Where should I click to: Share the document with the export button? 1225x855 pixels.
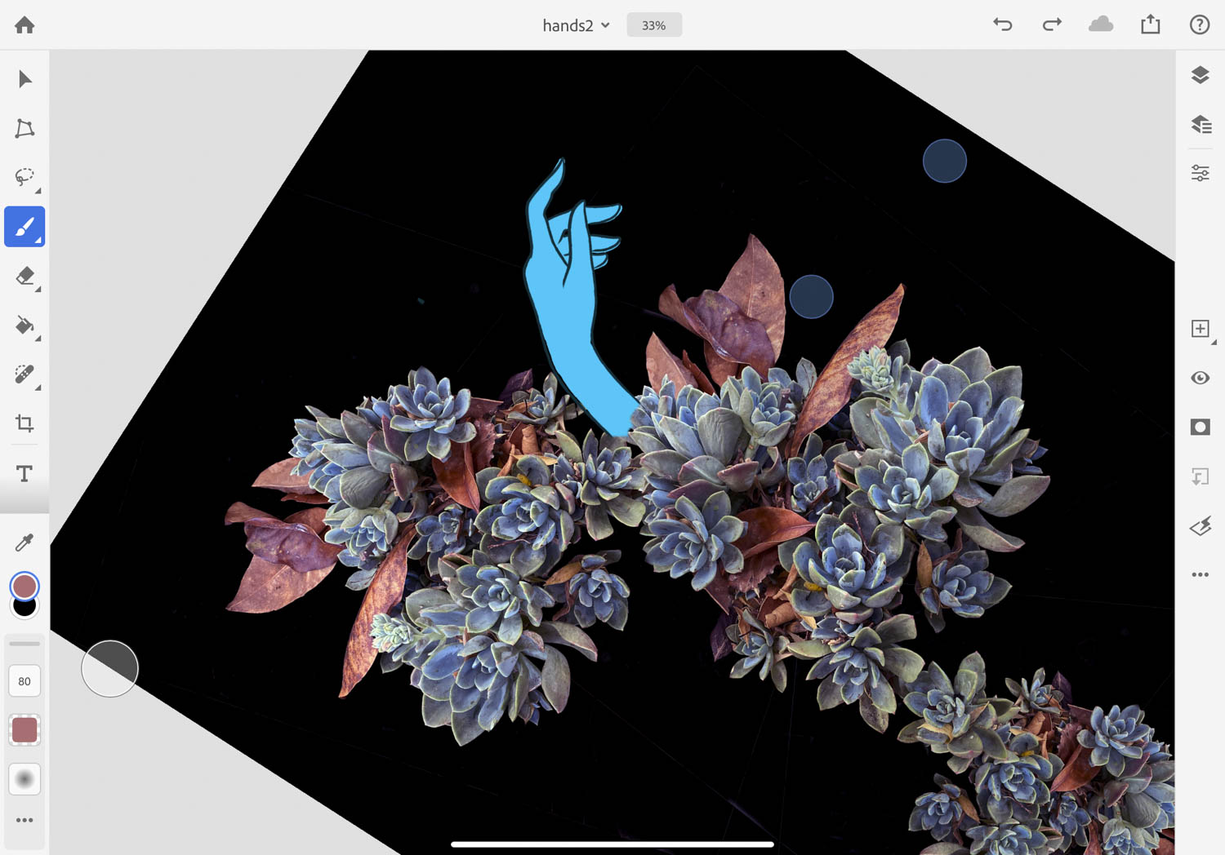click(1150, 24)
